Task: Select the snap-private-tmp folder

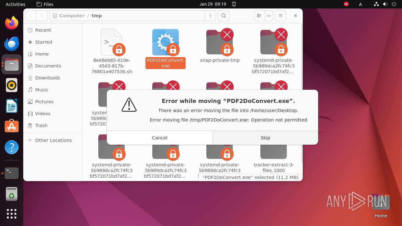Action: [220, 42]
